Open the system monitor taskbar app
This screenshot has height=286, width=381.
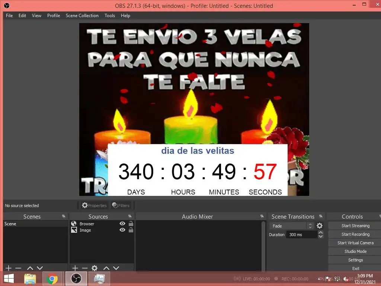[x=99, y=279]
